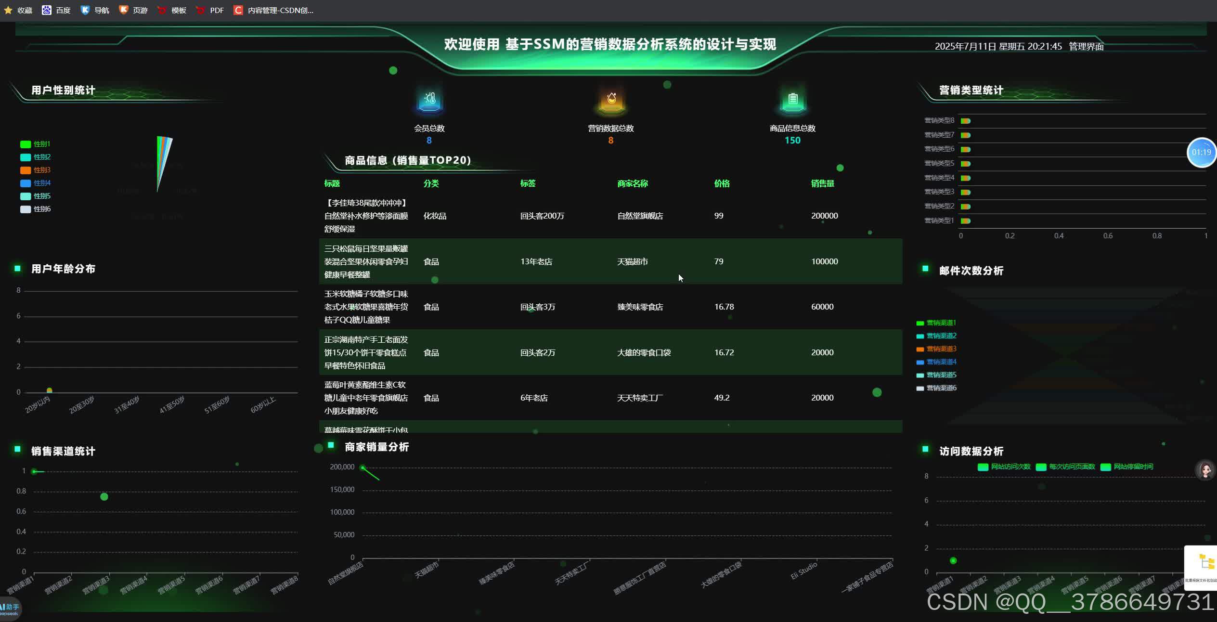This screenshot has height=622, width=1217.
Task: Toggle 性别1 legend in gender chart
Action: [35, 144]
